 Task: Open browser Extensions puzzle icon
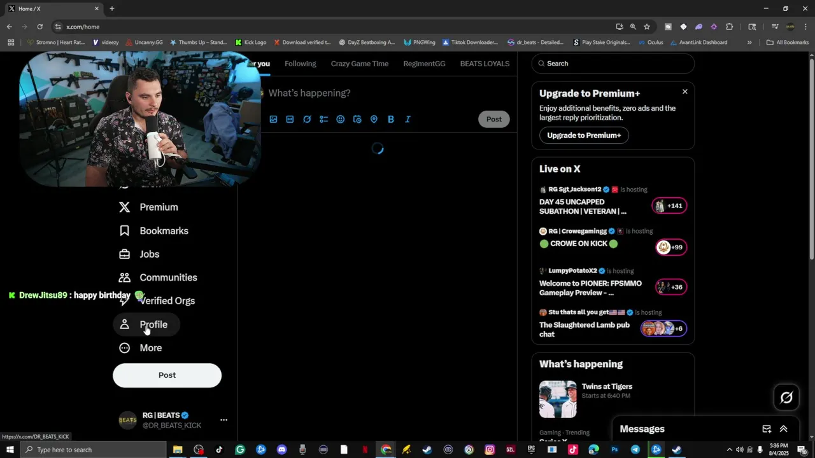coord(729,27)
